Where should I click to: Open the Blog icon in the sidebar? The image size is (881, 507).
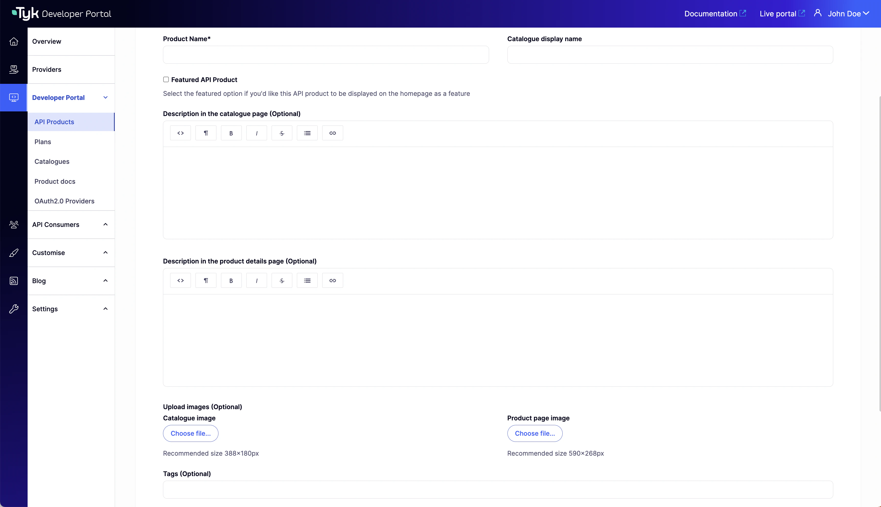[14, 281]
